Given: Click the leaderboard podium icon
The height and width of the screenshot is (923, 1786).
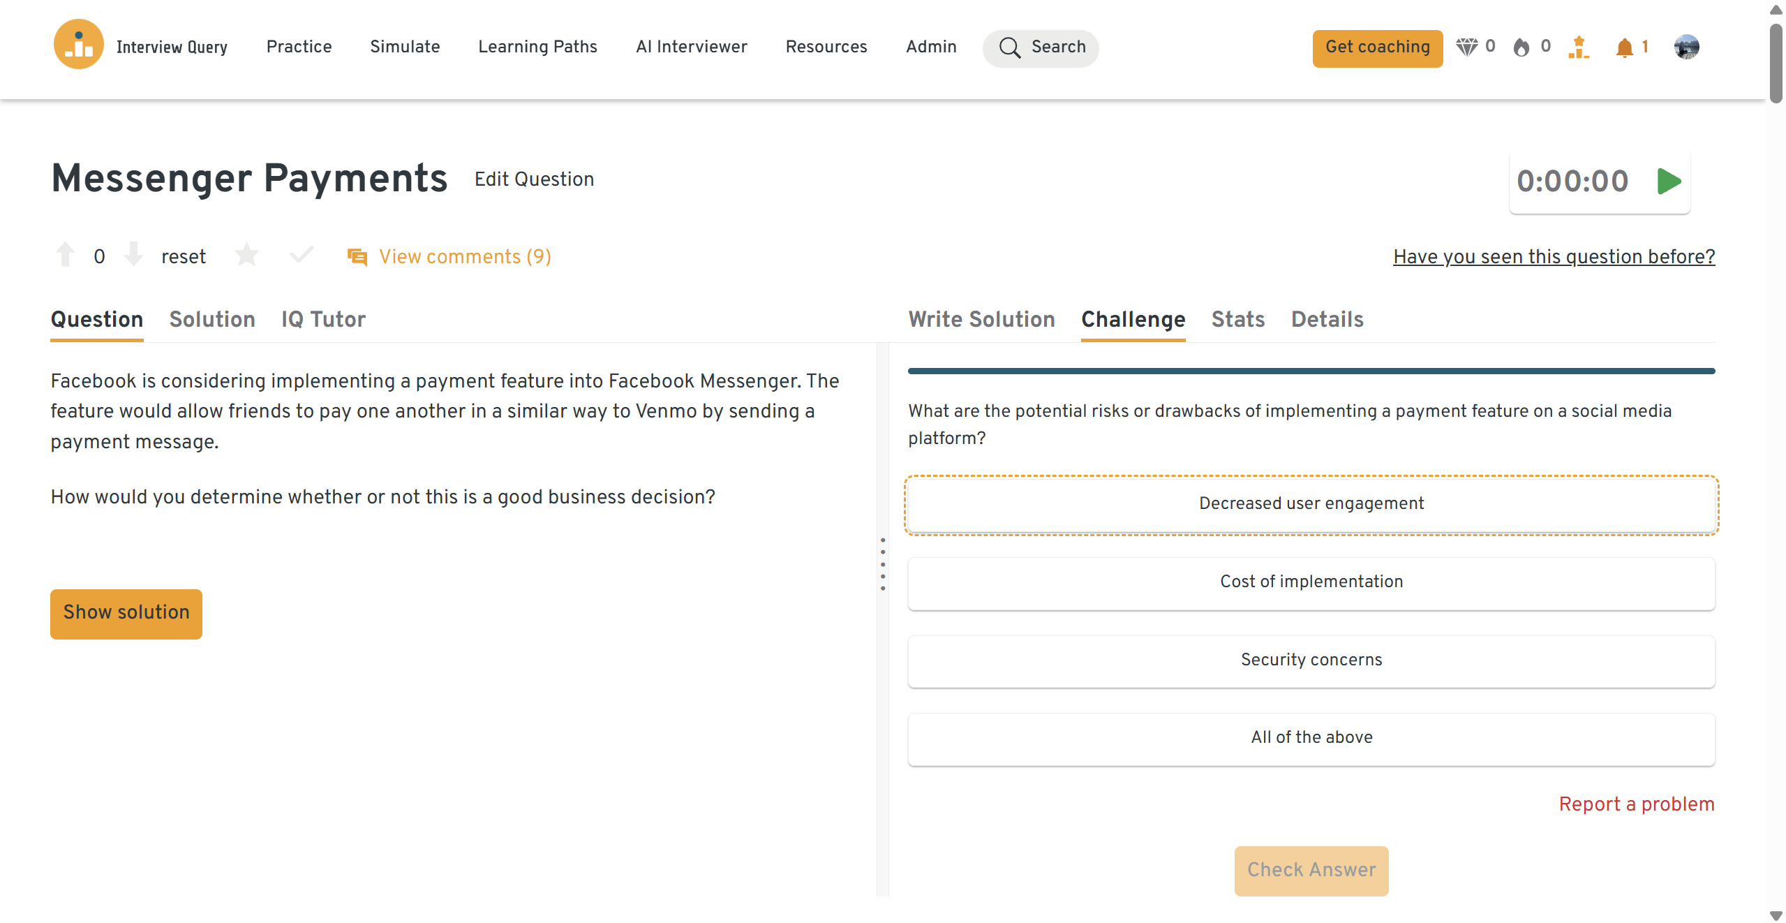Looking at the screenshot, I should pos(1578,47).
